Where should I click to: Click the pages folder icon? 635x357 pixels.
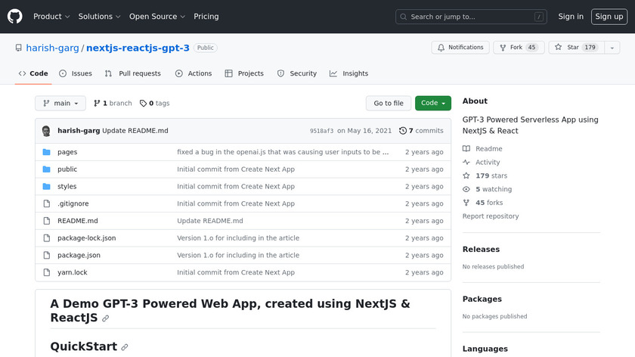(46, 152)
